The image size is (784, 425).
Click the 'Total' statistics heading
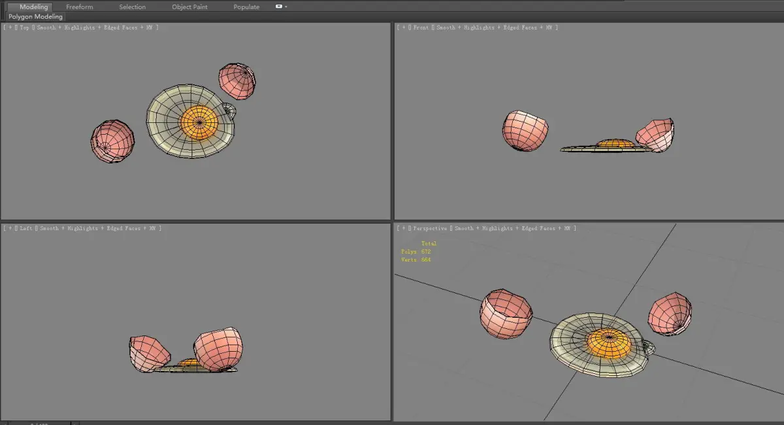429,243
